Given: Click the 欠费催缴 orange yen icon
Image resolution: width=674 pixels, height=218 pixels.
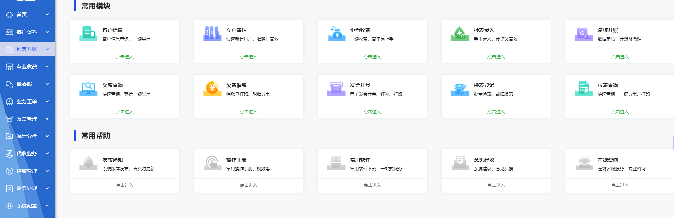Looking at the screenshot, I should (x=212, y=88).
